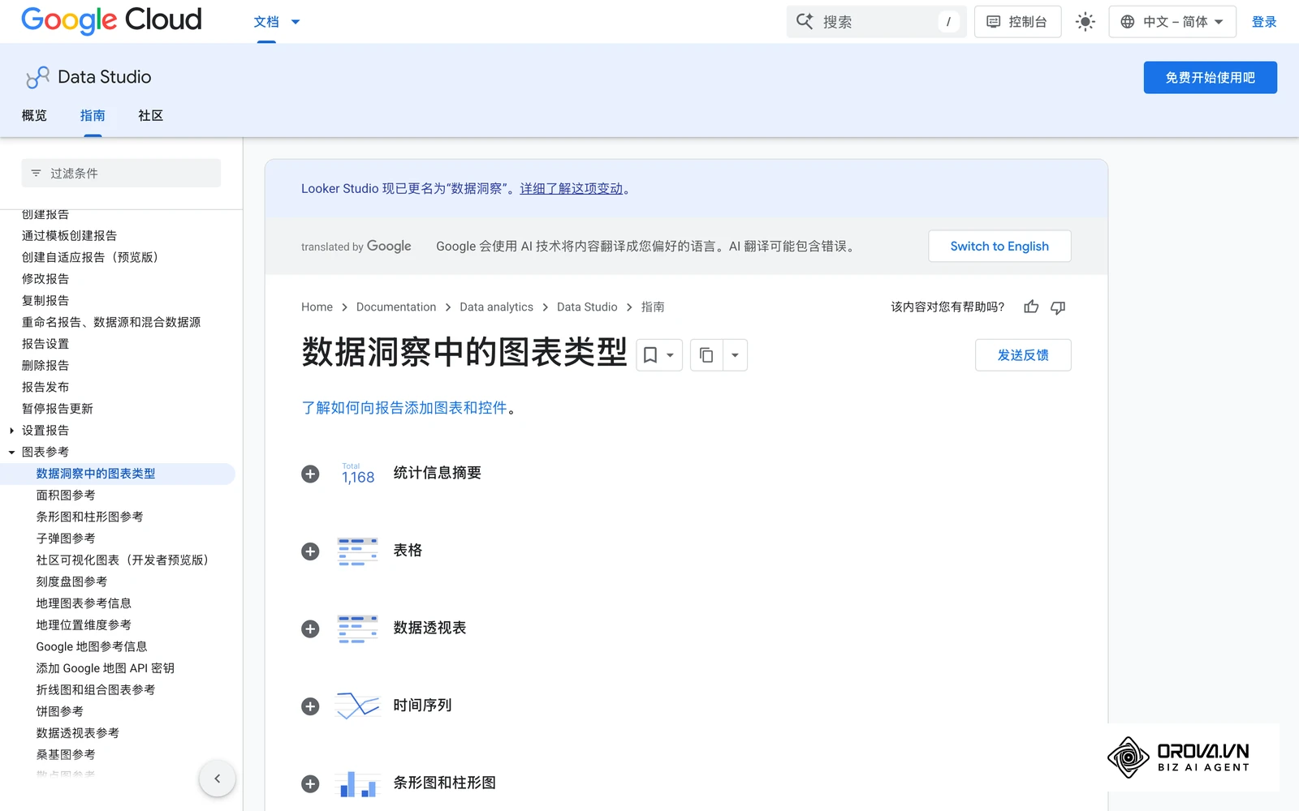Open 了解如何向报告添加图表和控件 link

[x=404, y=408]
